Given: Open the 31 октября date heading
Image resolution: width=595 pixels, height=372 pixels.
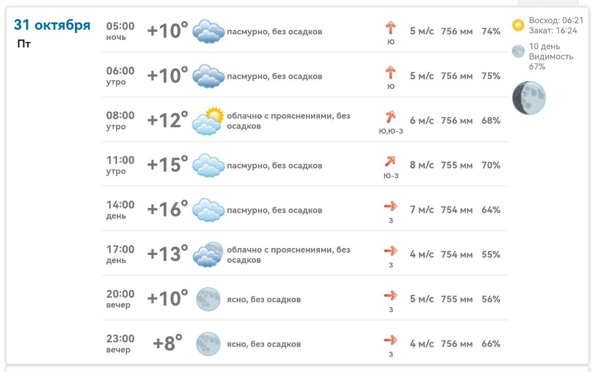Looking at the screenshot, I should 52,25.
